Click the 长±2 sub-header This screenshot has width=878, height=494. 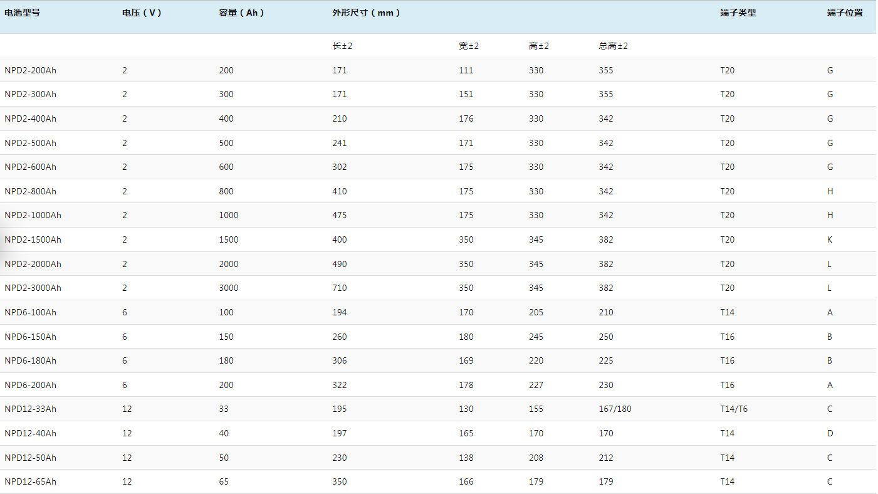click(x=342, y=46)
